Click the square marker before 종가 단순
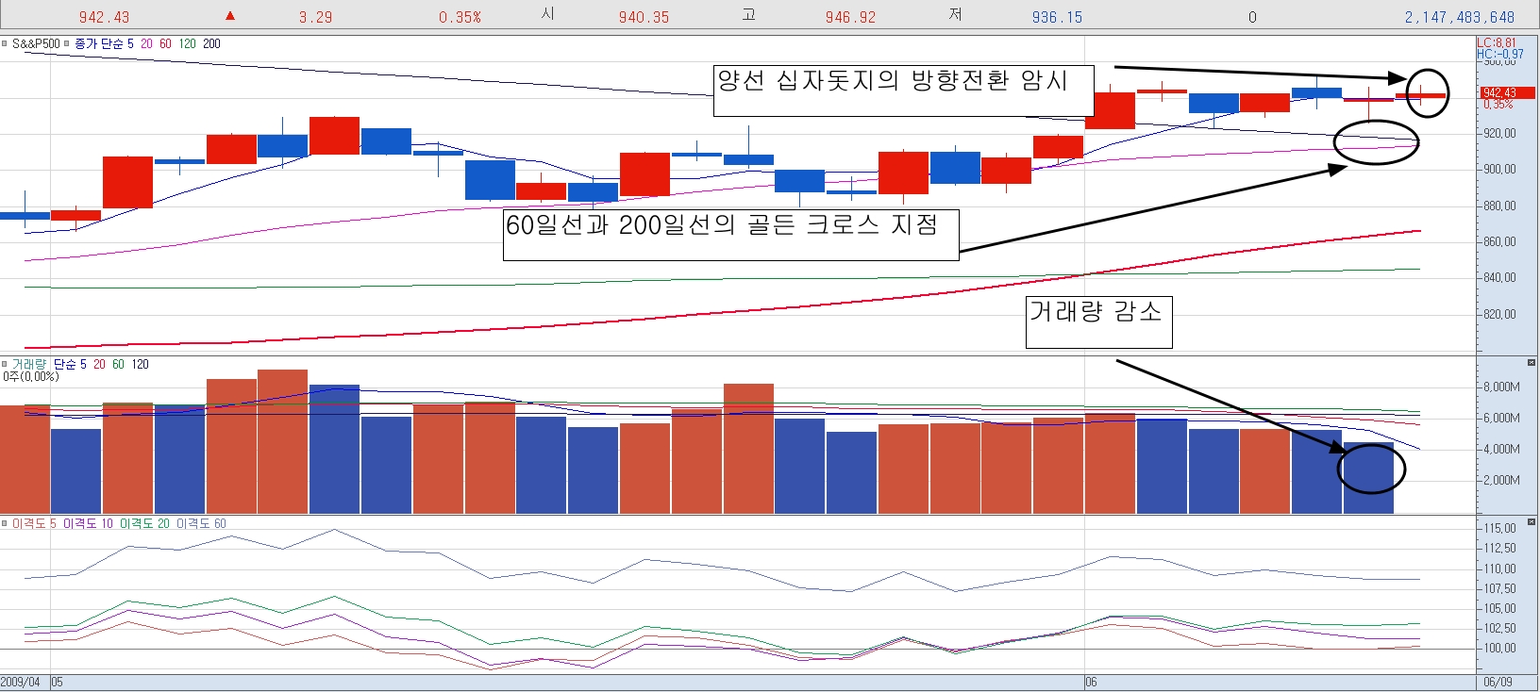Screen dimensions: 1540x692 click(67, 43)
